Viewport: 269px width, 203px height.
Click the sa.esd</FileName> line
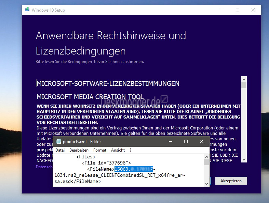(x=78, y=182)
